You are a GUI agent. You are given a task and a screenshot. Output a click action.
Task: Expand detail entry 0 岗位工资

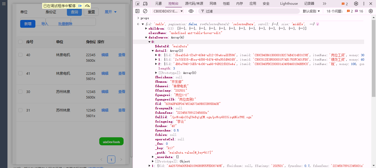156,55
